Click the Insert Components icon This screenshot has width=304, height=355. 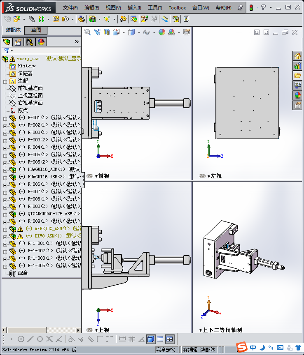(16, 19)
